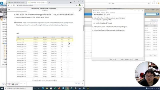The height and width of the screenshot is (90, 160).
Task: Click the nvidia.com Download index URL line
Action: pos(109,27)
